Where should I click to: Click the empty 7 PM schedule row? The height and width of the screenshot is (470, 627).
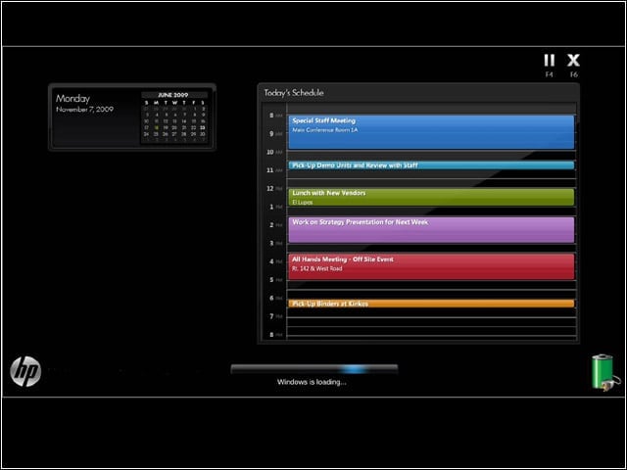tap(431, 317)
